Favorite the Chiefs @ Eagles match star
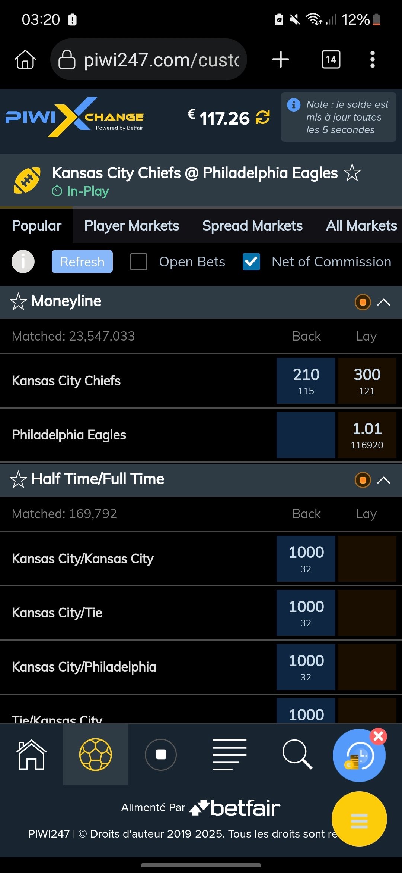Viewport: 402px width, 873px height. (x=352, y=173)
